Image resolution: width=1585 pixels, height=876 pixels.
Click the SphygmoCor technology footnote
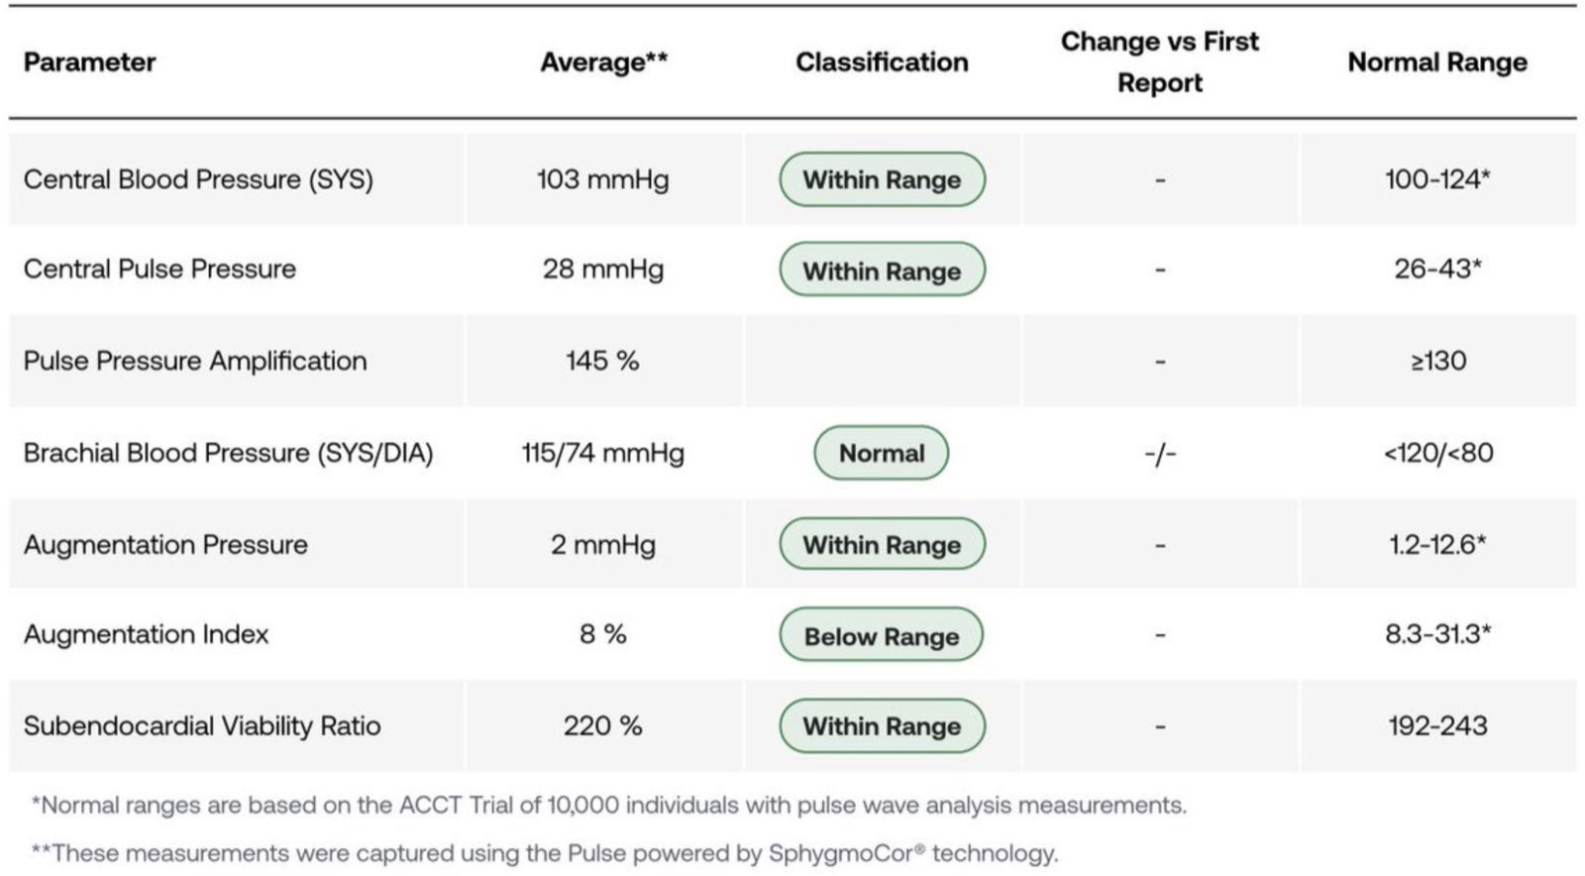tap(545, 853)
